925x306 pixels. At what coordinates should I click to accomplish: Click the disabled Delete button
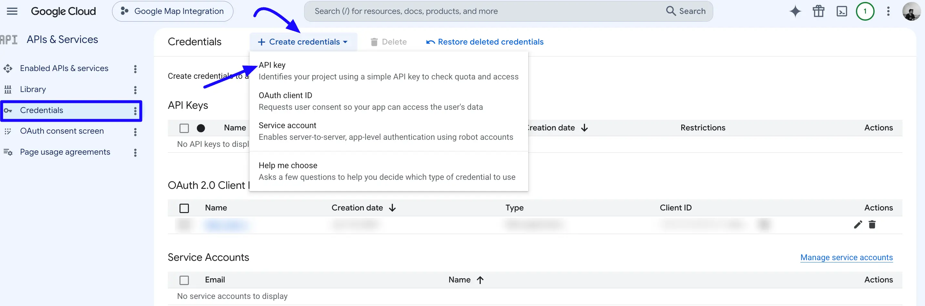(388, 42)
